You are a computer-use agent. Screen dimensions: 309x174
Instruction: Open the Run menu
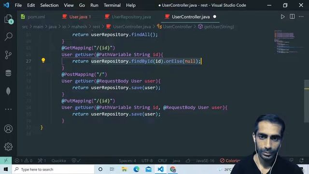point(94,5)
